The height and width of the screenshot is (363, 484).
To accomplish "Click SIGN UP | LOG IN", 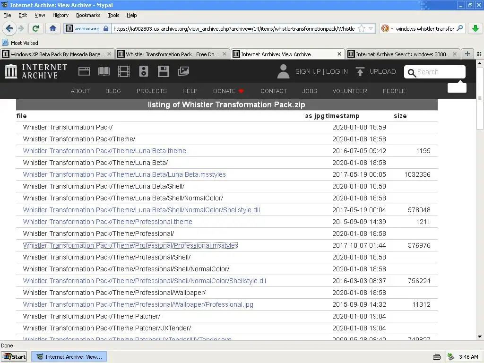I will (x=321, y=71).
